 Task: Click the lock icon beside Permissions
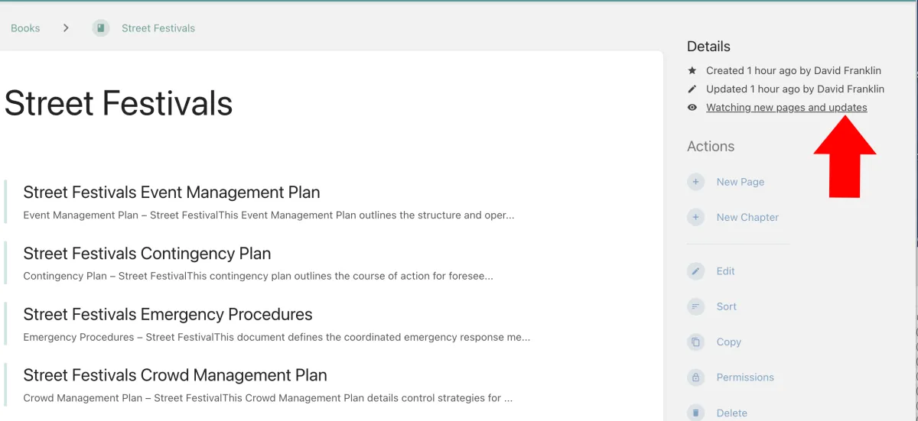coord(695,377)
